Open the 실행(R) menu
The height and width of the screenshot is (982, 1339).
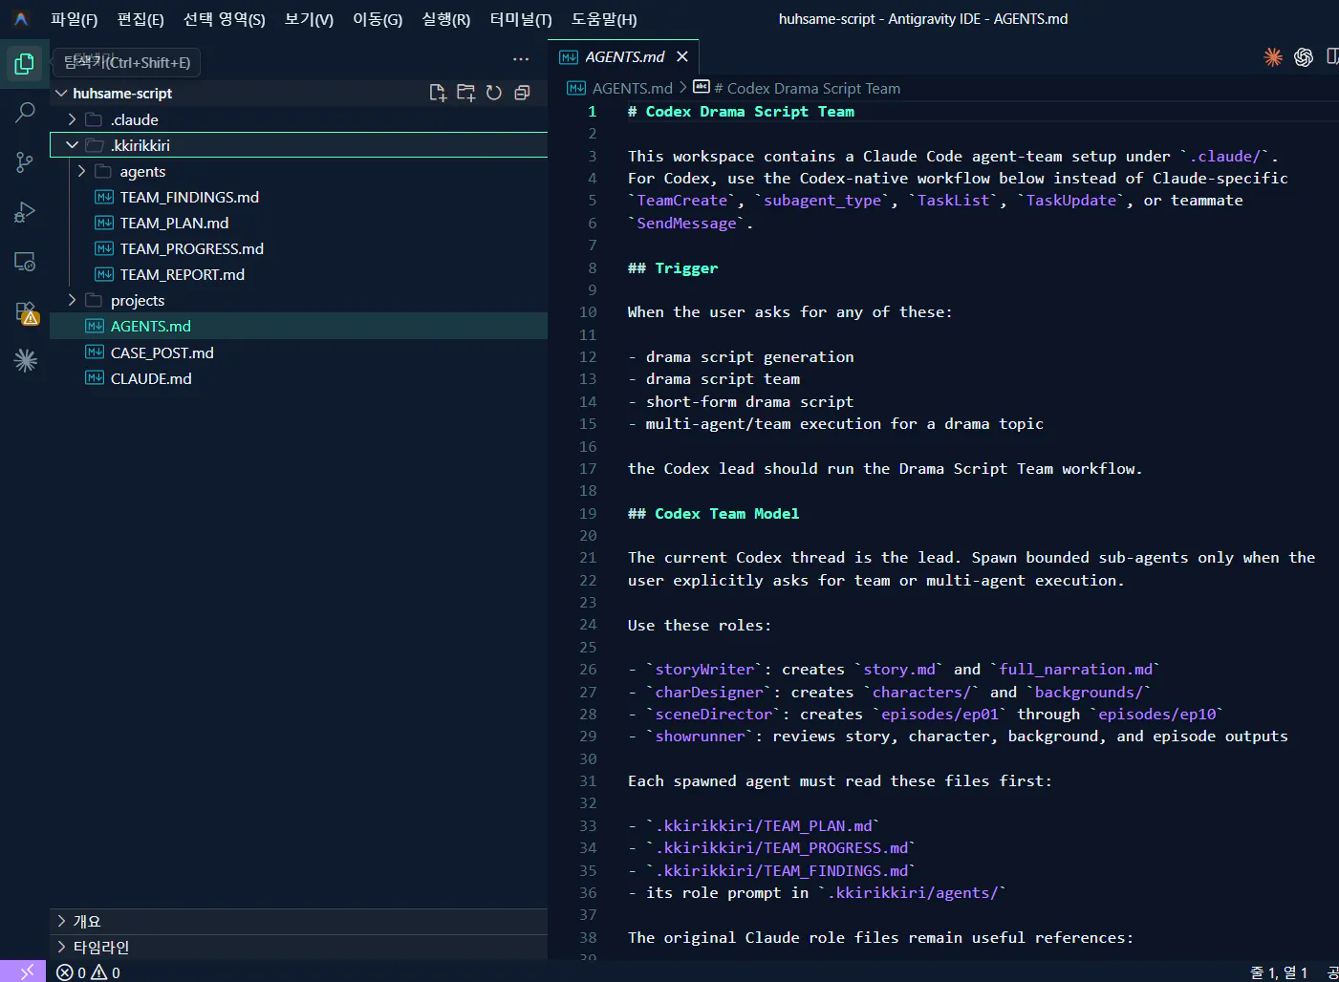446,19
